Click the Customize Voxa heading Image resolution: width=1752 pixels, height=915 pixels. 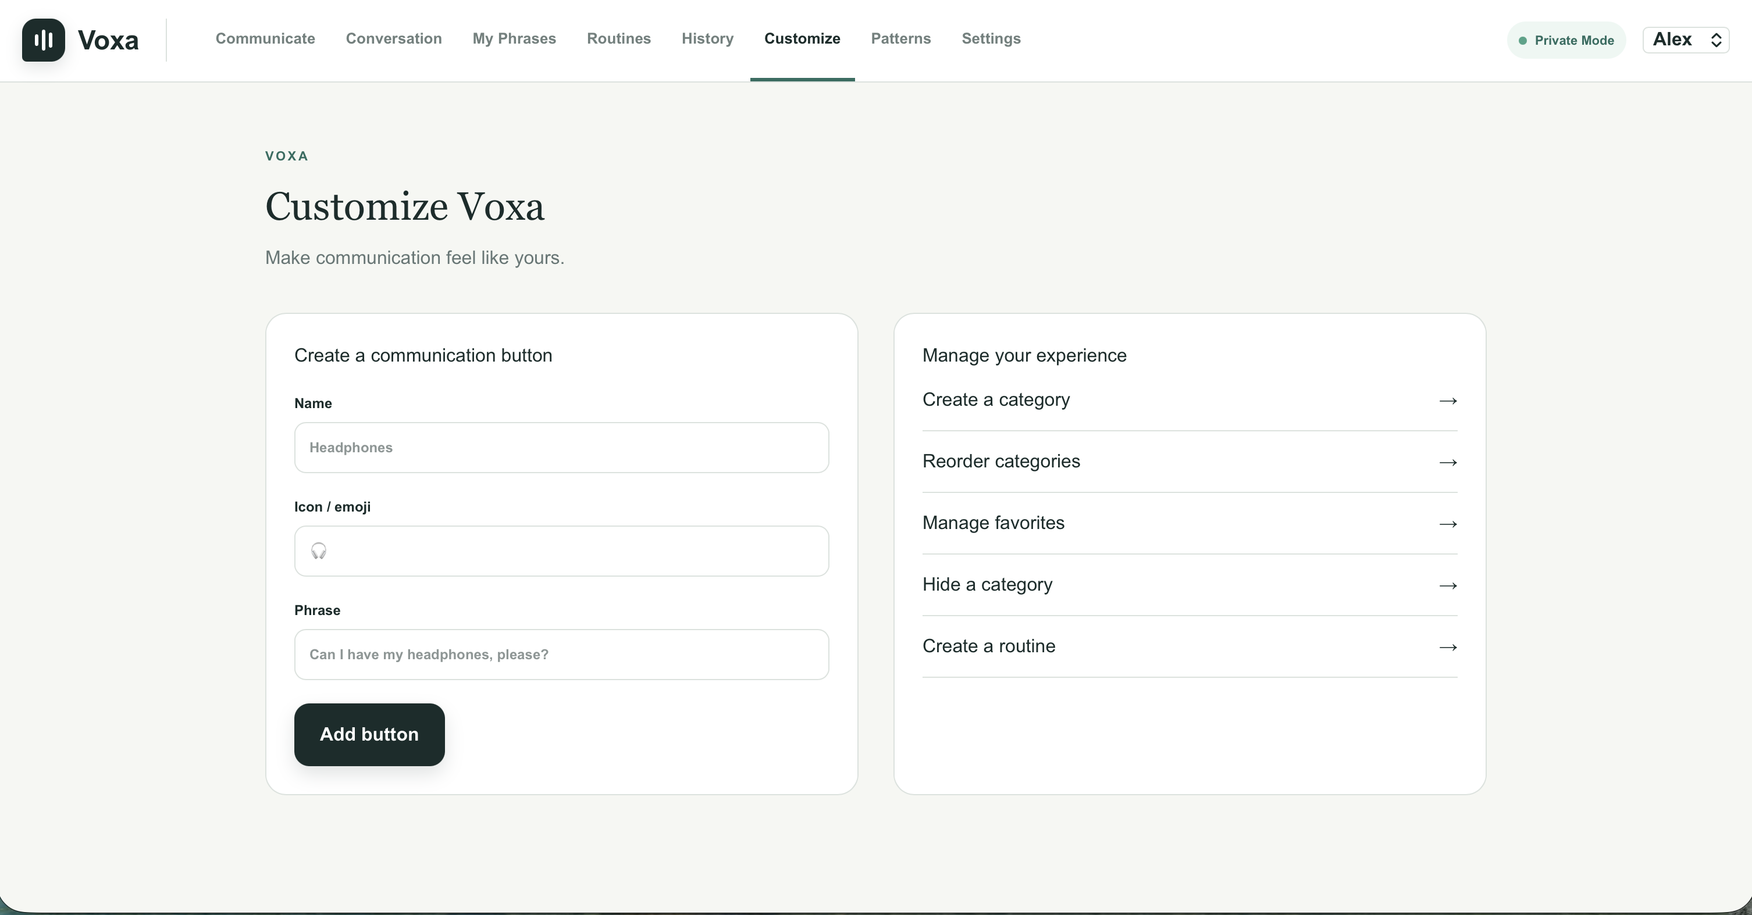click(x=405, y=206)
